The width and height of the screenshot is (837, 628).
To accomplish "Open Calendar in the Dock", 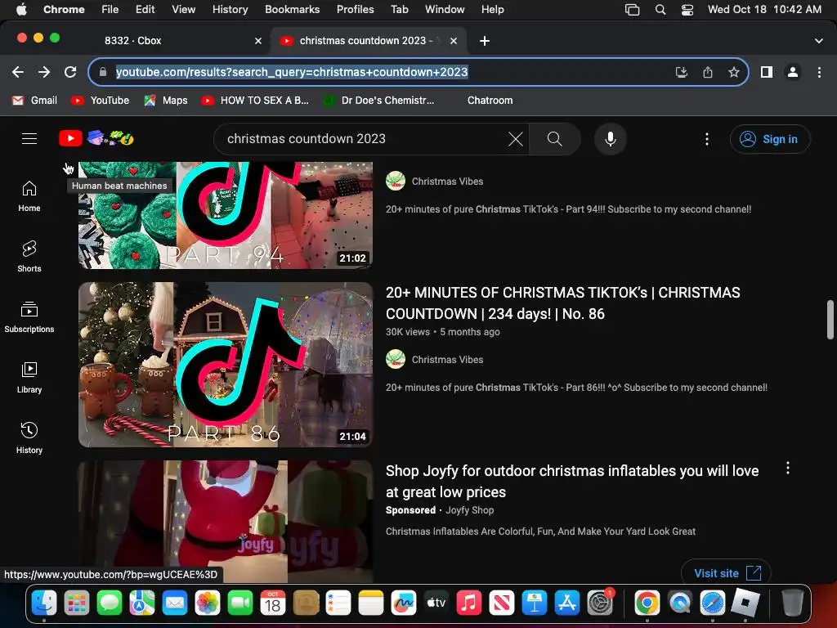I will pyautogui.click(x=273, y=603).
